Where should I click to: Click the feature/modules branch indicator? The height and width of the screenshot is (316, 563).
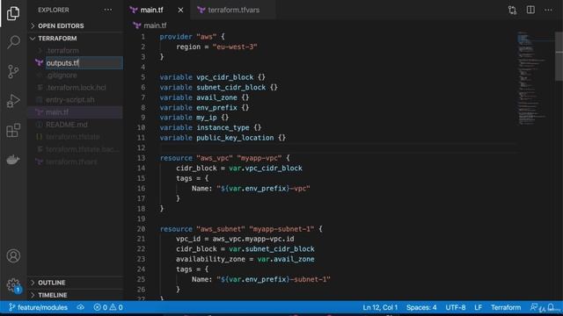38,307
